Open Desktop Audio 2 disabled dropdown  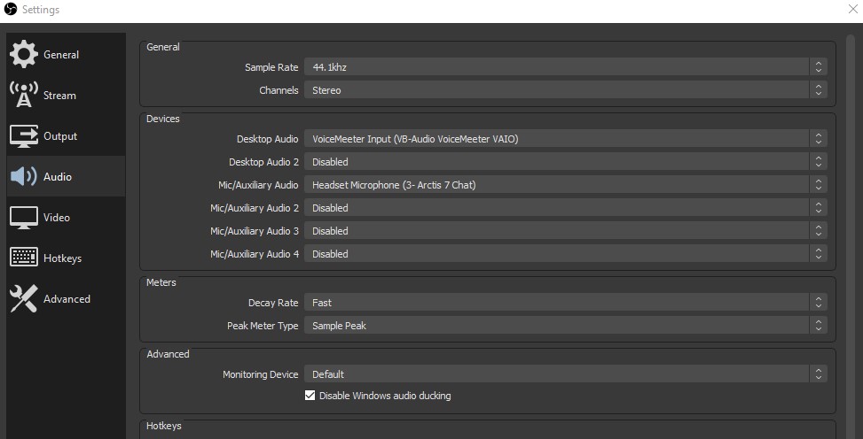(565, 162)
